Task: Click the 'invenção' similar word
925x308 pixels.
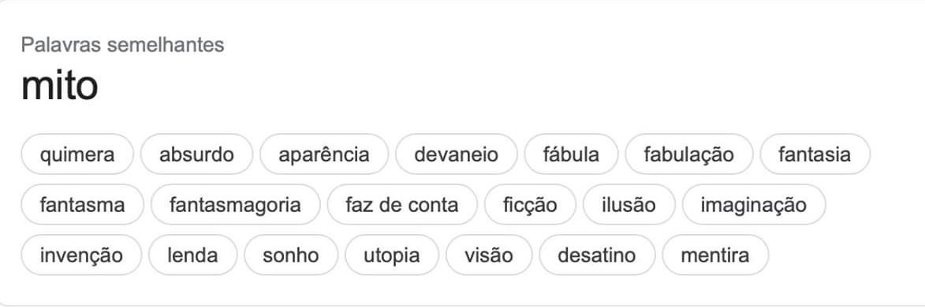Action: [x=81, y=255]
